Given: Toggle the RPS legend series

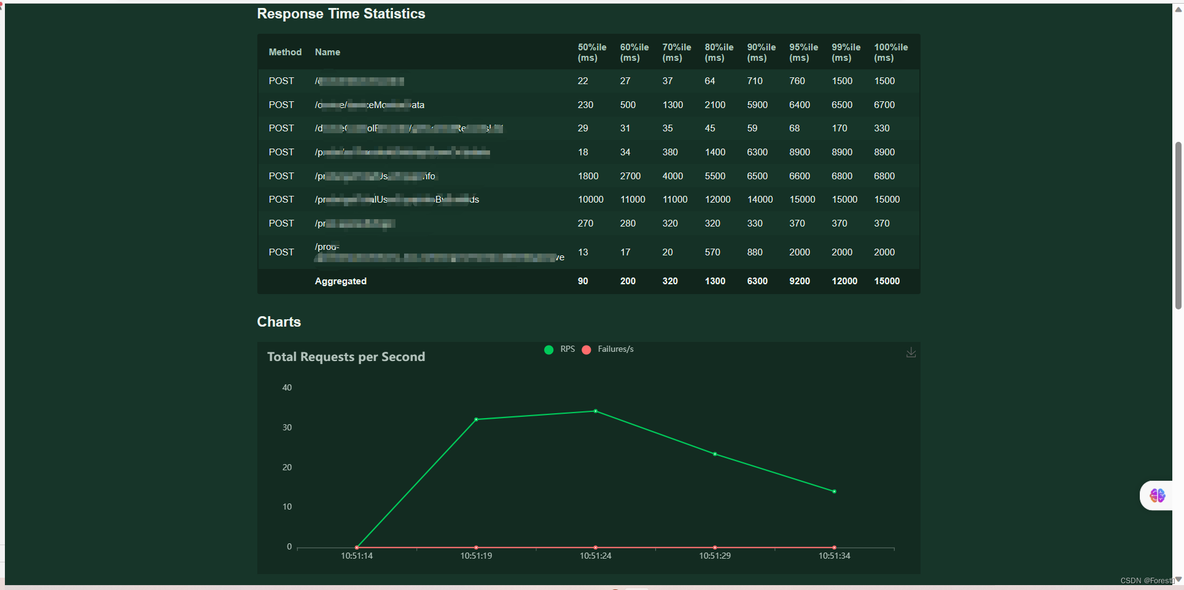Looking at the screenshot, I should pyautogui.click(x=559, y=349).
